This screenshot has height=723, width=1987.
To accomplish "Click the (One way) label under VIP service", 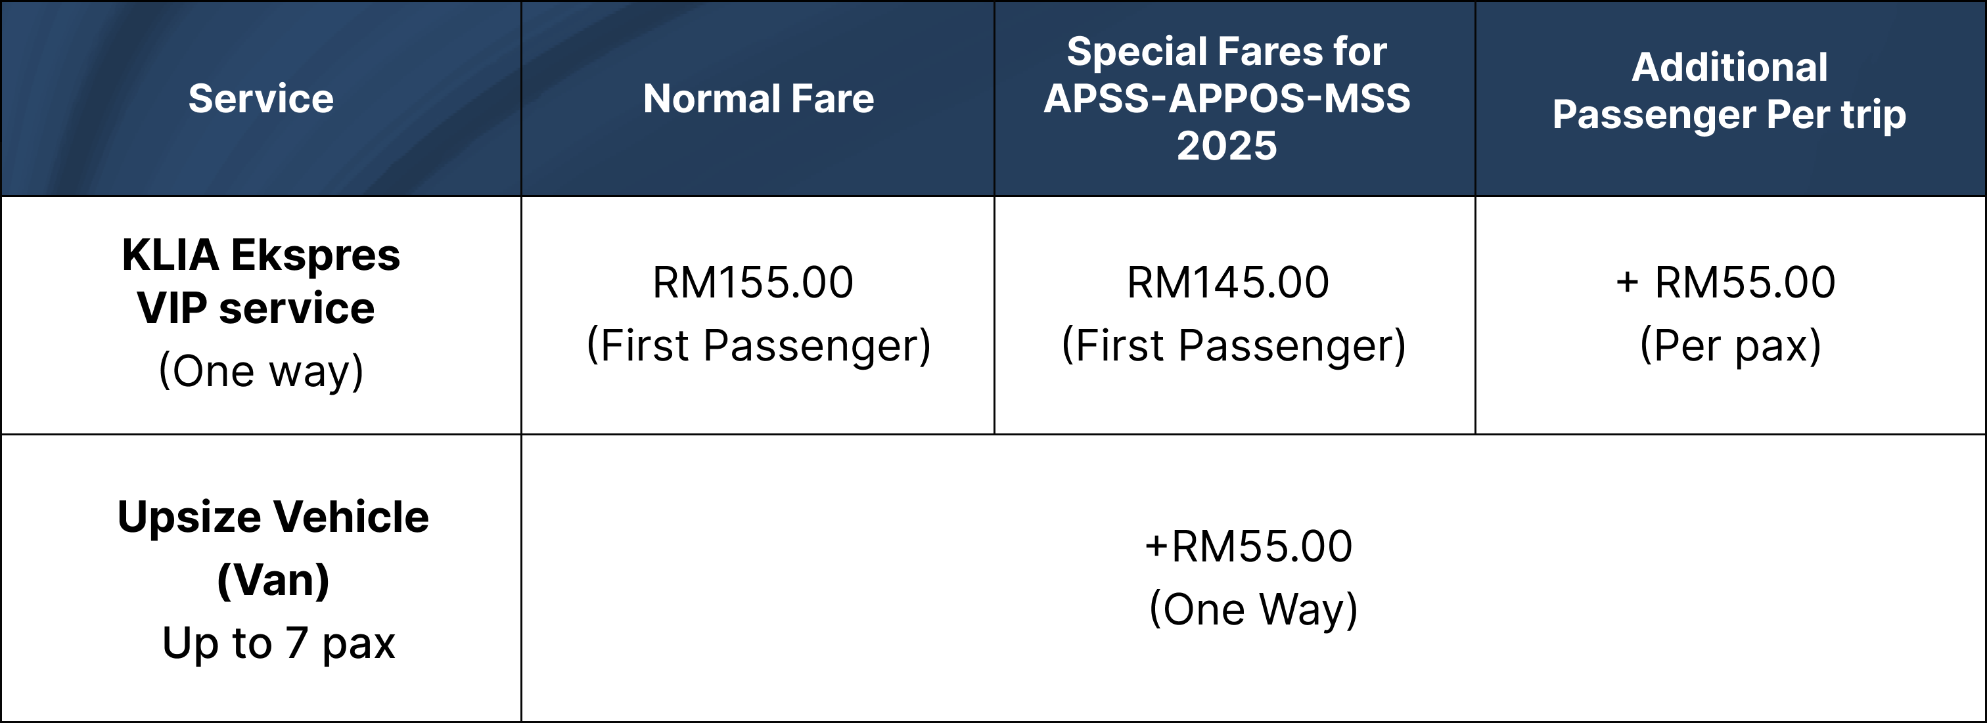I will click(261, 372).
